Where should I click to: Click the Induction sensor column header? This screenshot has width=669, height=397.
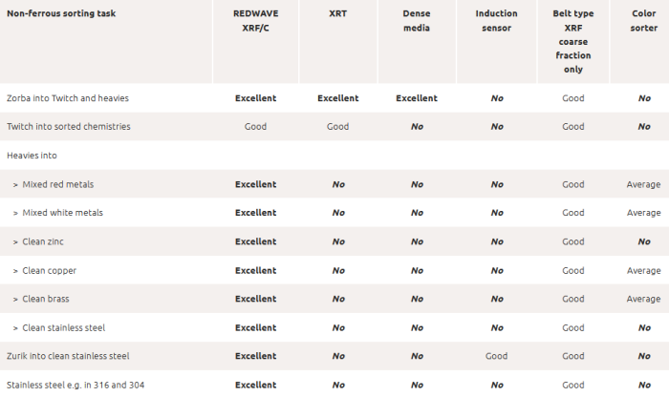point(496,23)
